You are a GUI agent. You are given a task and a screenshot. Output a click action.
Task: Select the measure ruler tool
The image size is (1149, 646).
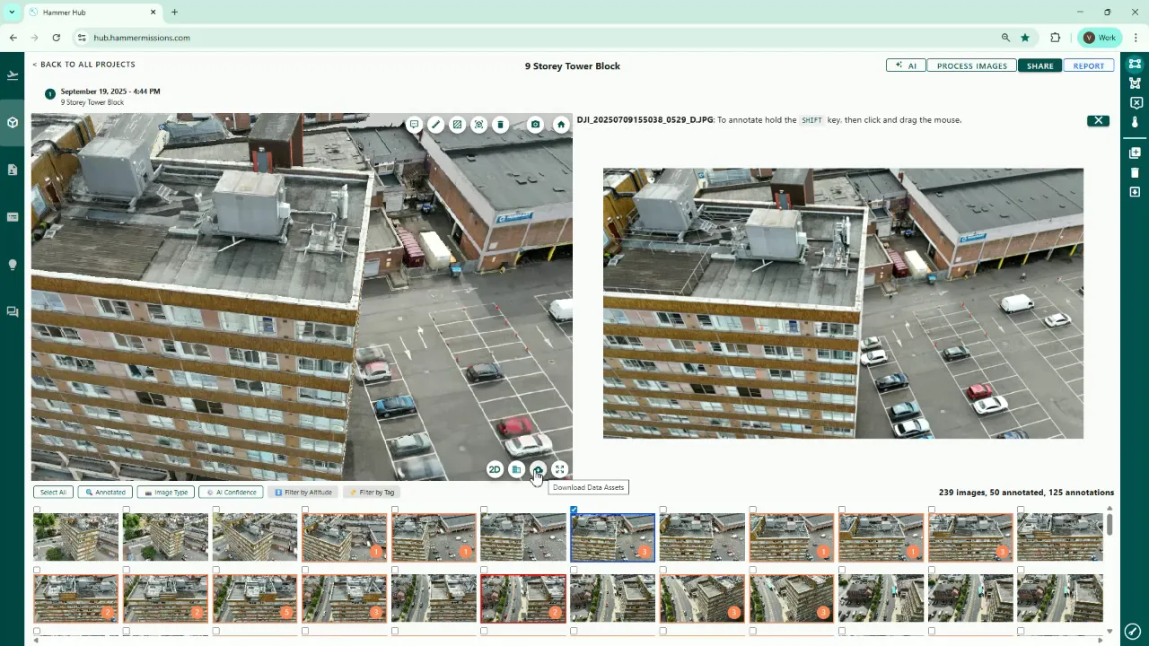coord(435,125)
